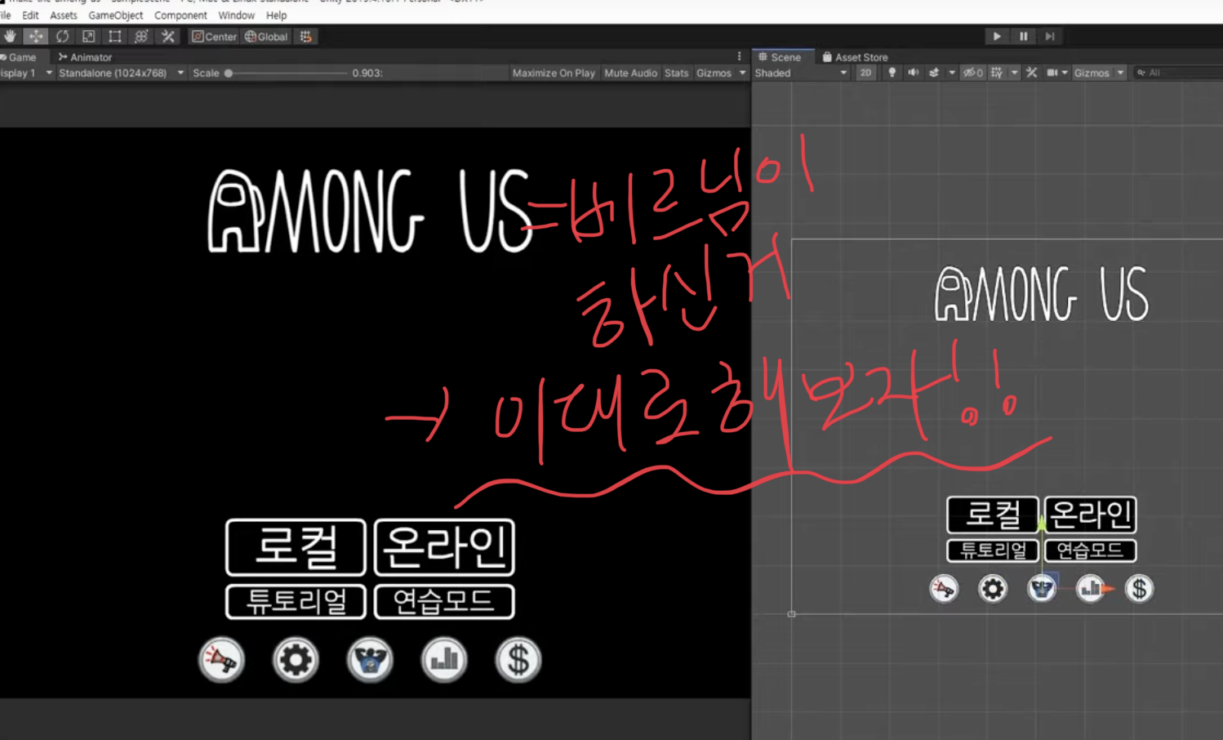1223x740 pixels.
Task: Toggle hidden objects visibility in Scene
Action: pos(972,73)
